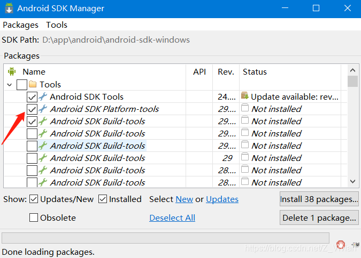Collapse the Tools tree node
This screenshot has width=361, height=258.
point(10,84)
